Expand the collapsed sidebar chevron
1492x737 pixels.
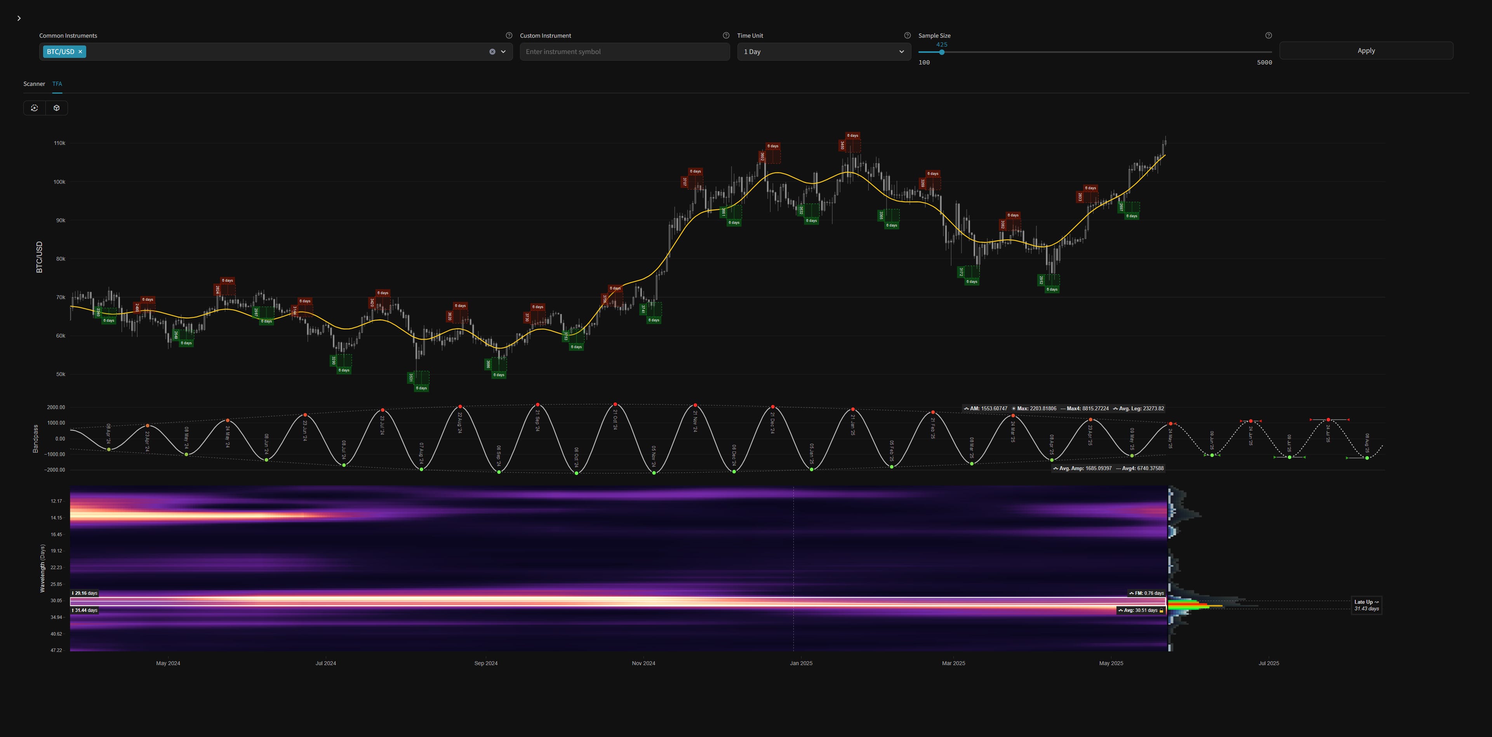(19, 19)
